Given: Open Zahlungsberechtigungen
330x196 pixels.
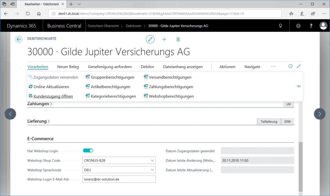Looking at the screenshot, I should click(168, 87).
